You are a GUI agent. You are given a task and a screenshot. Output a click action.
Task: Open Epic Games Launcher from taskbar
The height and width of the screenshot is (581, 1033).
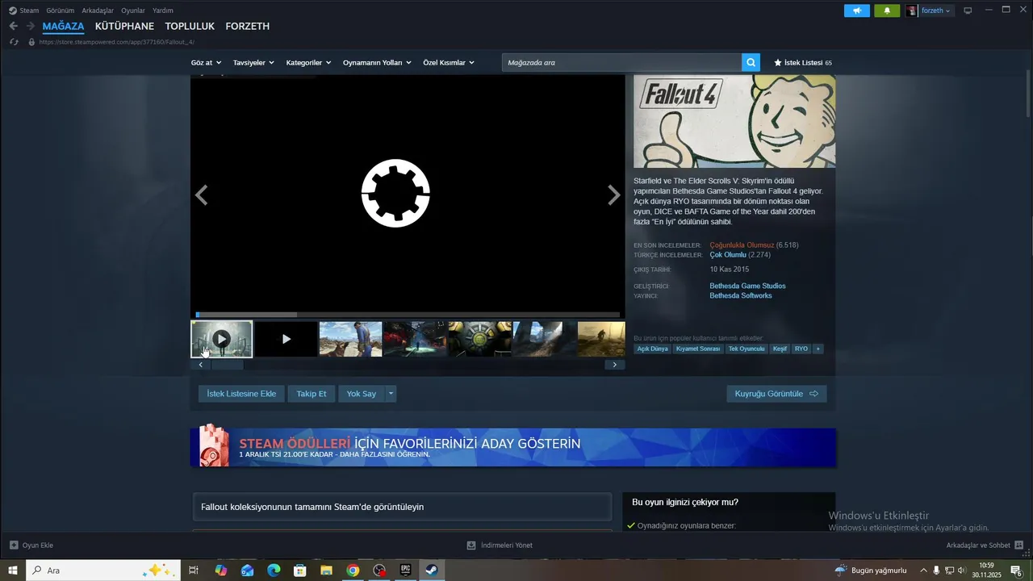point(405,571)
